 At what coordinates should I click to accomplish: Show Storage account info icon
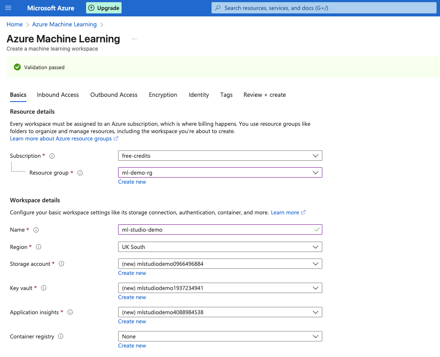pos(61,264)
